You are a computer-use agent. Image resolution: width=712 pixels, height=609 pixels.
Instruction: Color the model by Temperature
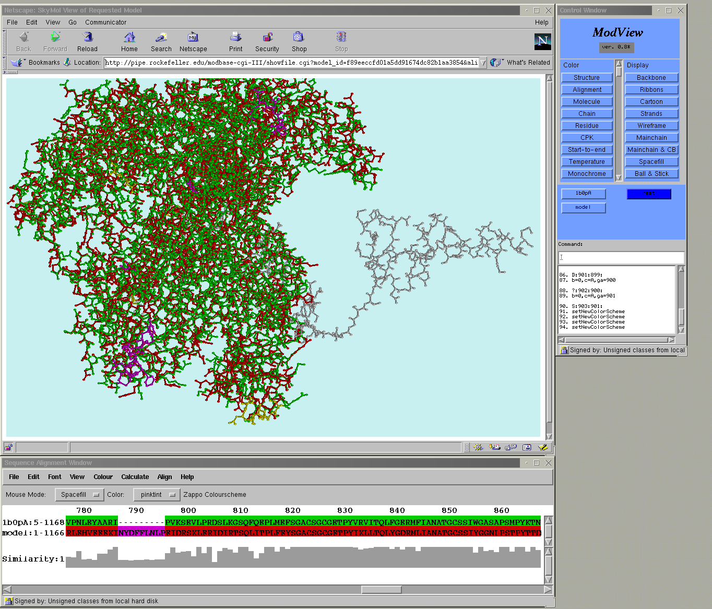[x=587, y=162]
